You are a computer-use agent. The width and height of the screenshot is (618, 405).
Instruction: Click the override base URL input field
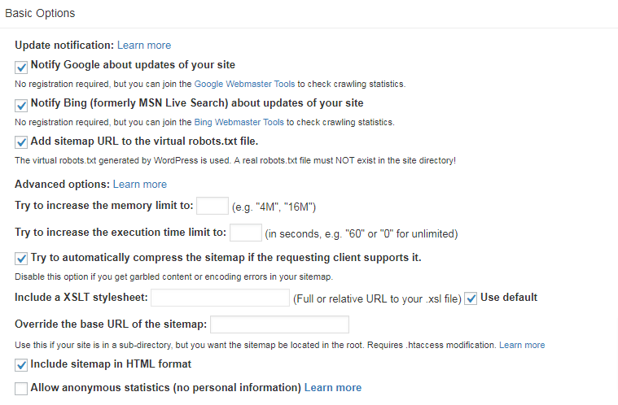(x=279, y=324)
